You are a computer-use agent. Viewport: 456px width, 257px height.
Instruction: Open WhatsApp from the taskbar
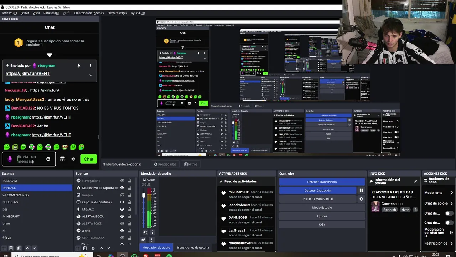[134, 256]
